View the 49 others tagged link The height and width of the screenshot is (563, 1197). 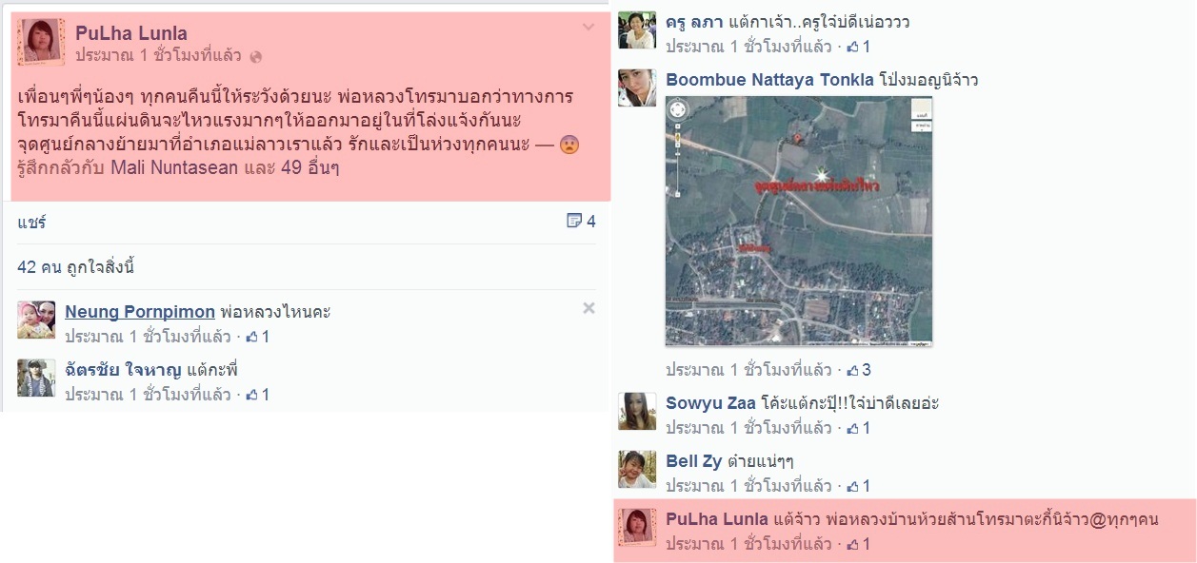311,168
